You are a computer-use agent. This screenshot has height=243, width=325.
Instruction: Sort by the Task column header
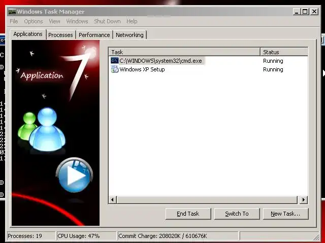184,52
